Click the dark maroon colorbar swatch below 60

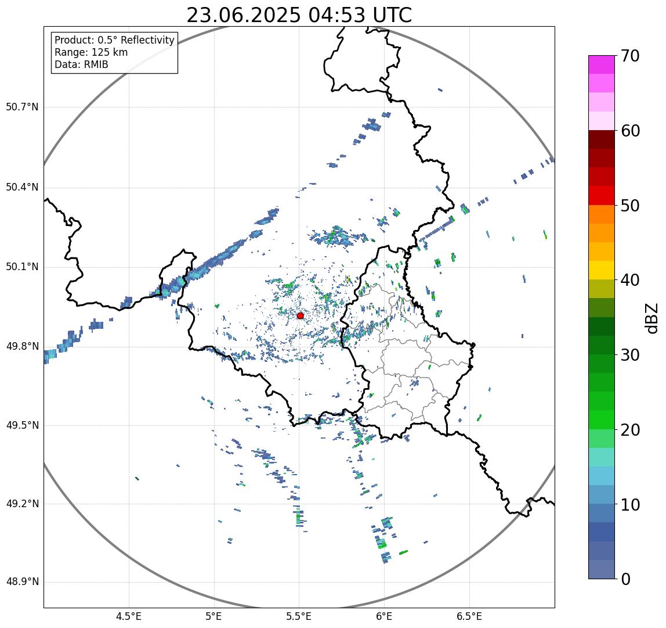pos(602,139)
